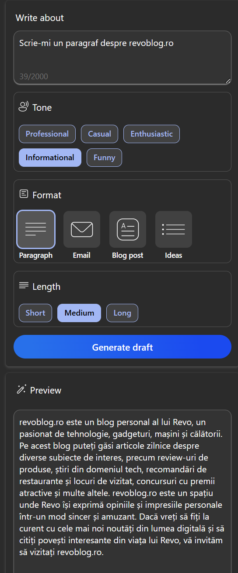Click the Format section icon
238x573 pixels.
click(24, 194)
